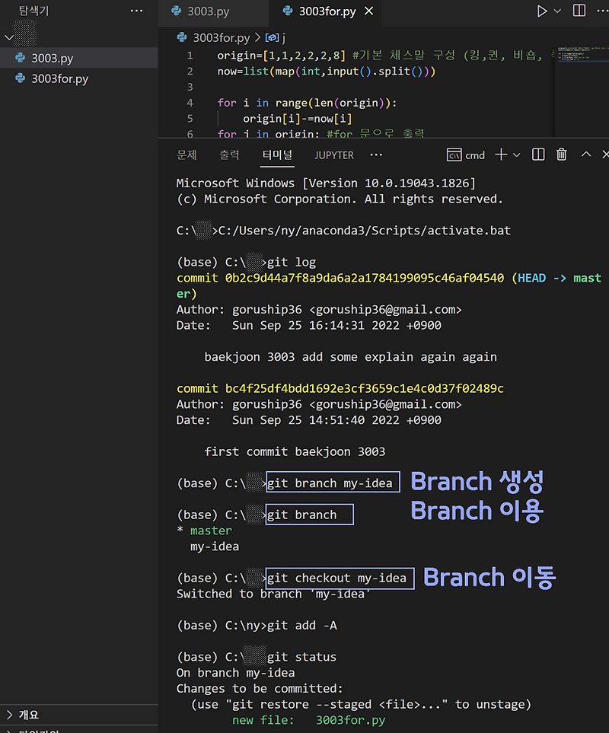This screenshot has height=733, width=609.
Task: Click 'Changes to be committed:' line
Action: tap(260, 689)
